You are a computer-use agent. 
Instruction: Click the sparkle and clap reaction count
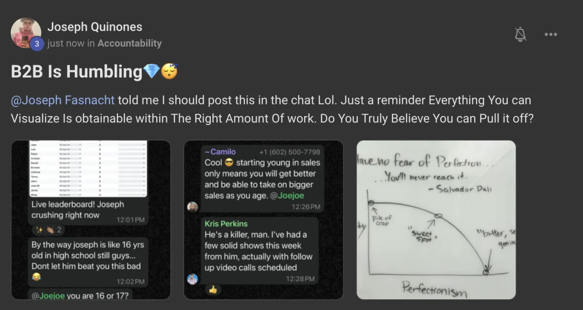(x=48, y=230)
